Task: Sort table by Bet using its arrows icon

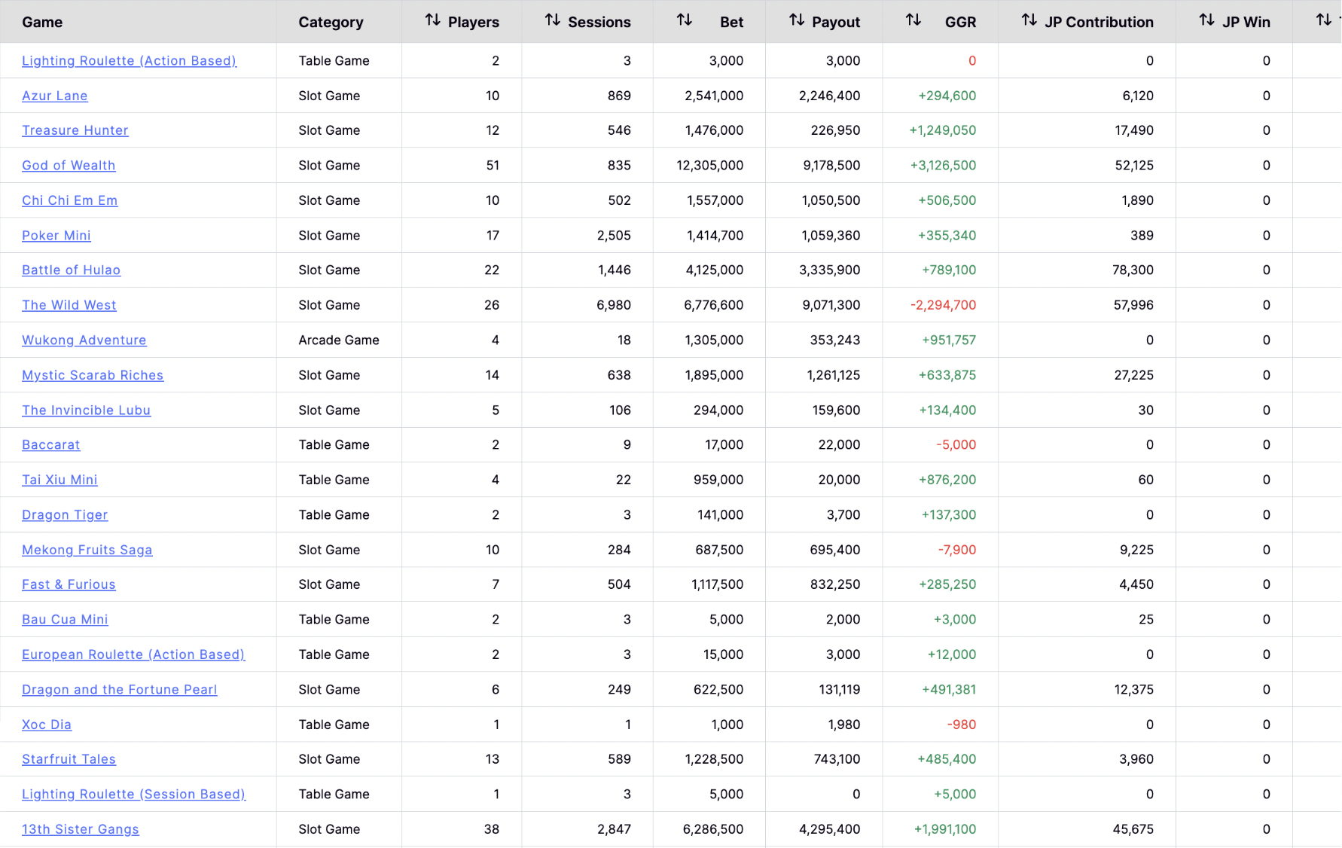Action: (684, 20)
